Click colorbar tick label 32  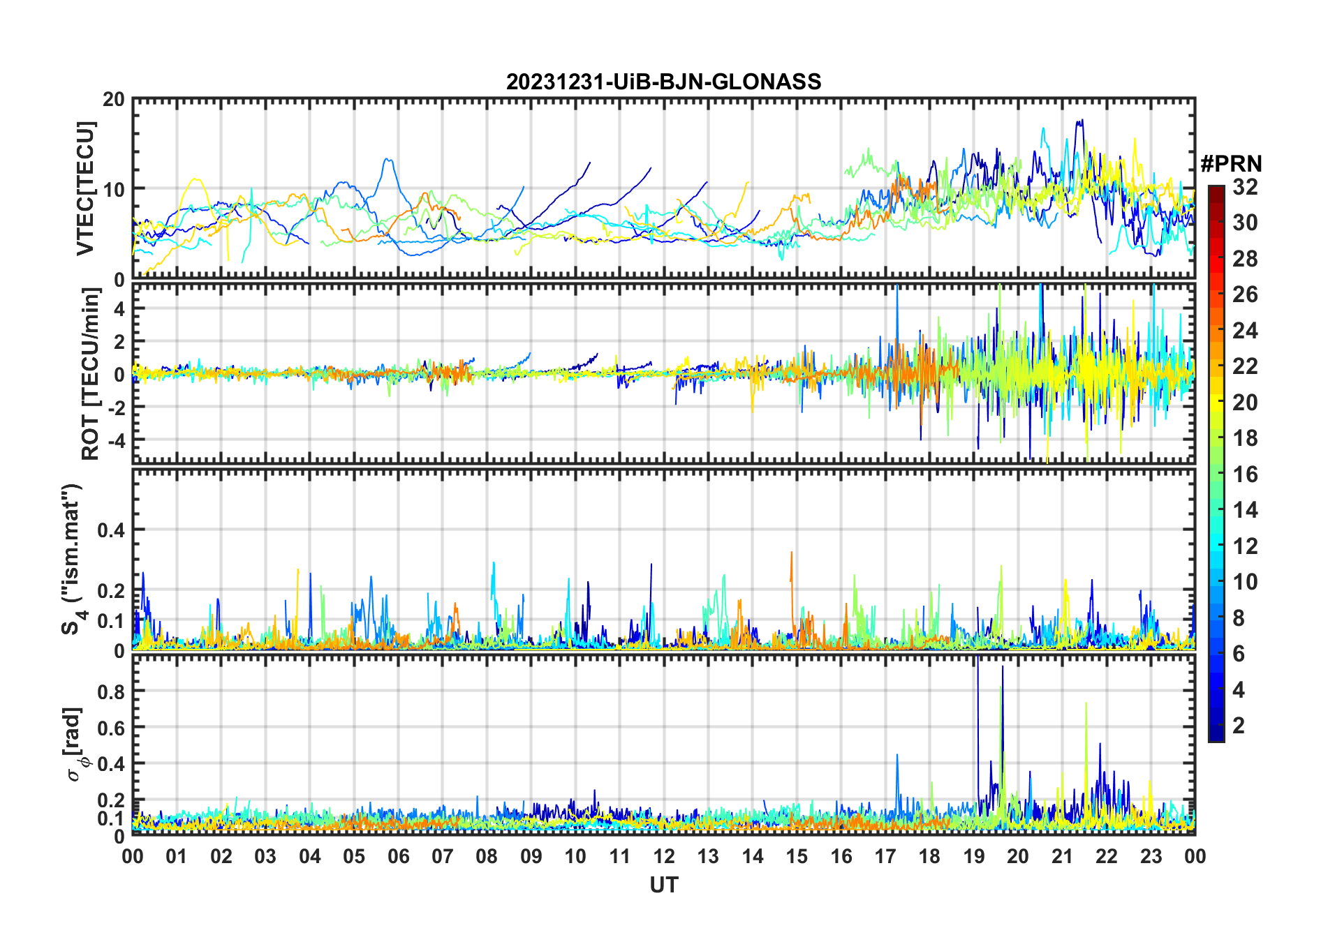tap(1245, 187)
